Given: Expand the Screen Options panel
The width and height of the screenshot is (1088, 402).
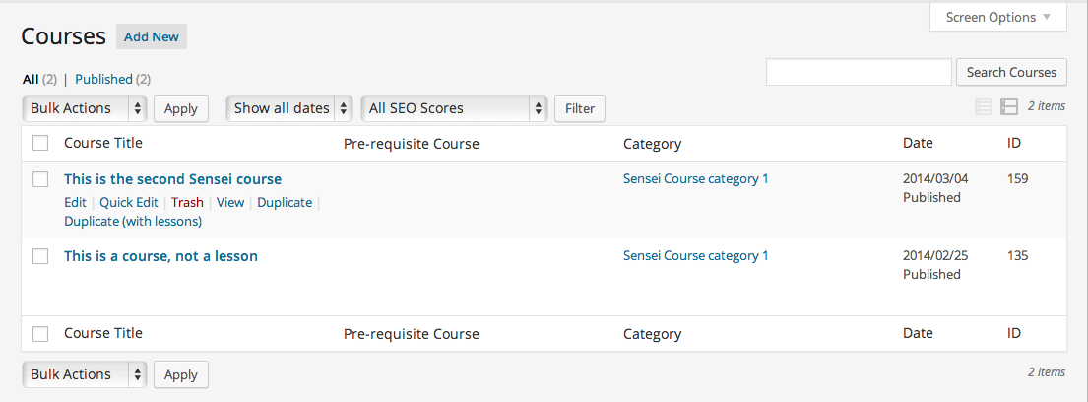Looking at the screenshot, I should [997, 18].
